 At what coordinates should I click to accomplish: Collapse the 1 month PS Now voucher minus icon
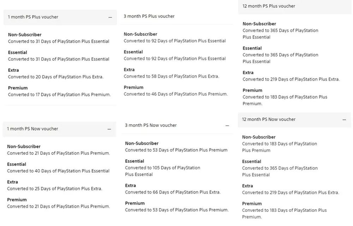(x=109, y=129)
